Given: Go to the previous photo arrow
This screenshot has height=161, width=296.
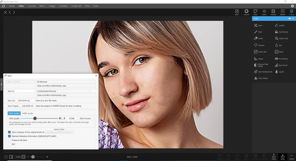Looking at the screenshot, I should coord(10,12).
